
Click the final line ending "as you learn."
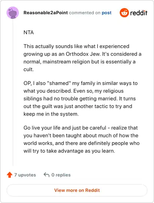point(69,151)
